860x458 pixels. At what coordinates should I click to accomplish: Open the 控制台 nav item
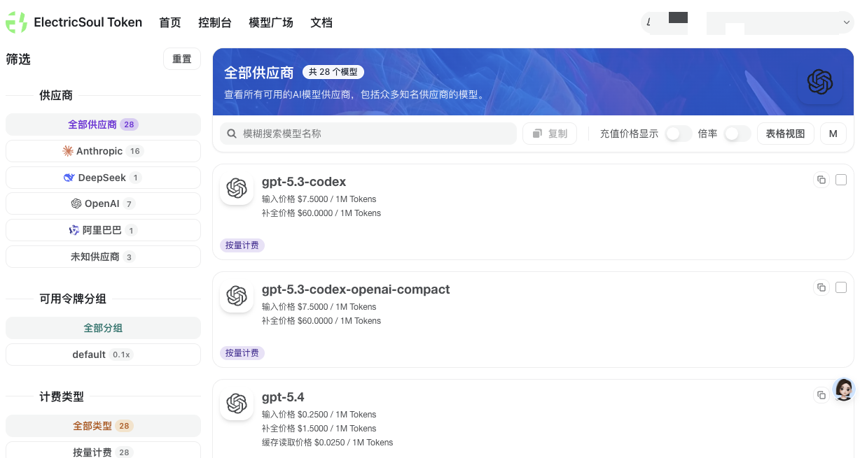pos(215,22)
